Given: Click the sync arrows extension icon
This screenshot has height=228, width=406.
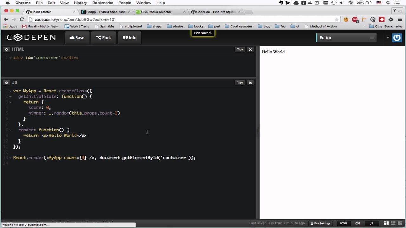Looking at the screenshot, I should click(373, 19).
